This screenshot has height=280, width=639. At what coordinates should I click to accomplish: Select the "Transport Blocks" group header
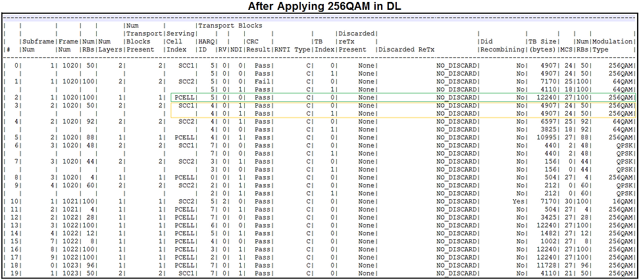(230, 26)
